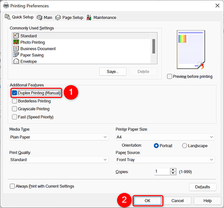This screenshot has width=224, height=208.
Task: Open the Media Type dropdown
Action: pos(59,137)
